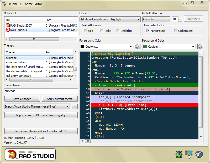This screenshot has height=163, width=210.
Task: Select RAD Studio XE in IDE list
Action: [41, 30]
